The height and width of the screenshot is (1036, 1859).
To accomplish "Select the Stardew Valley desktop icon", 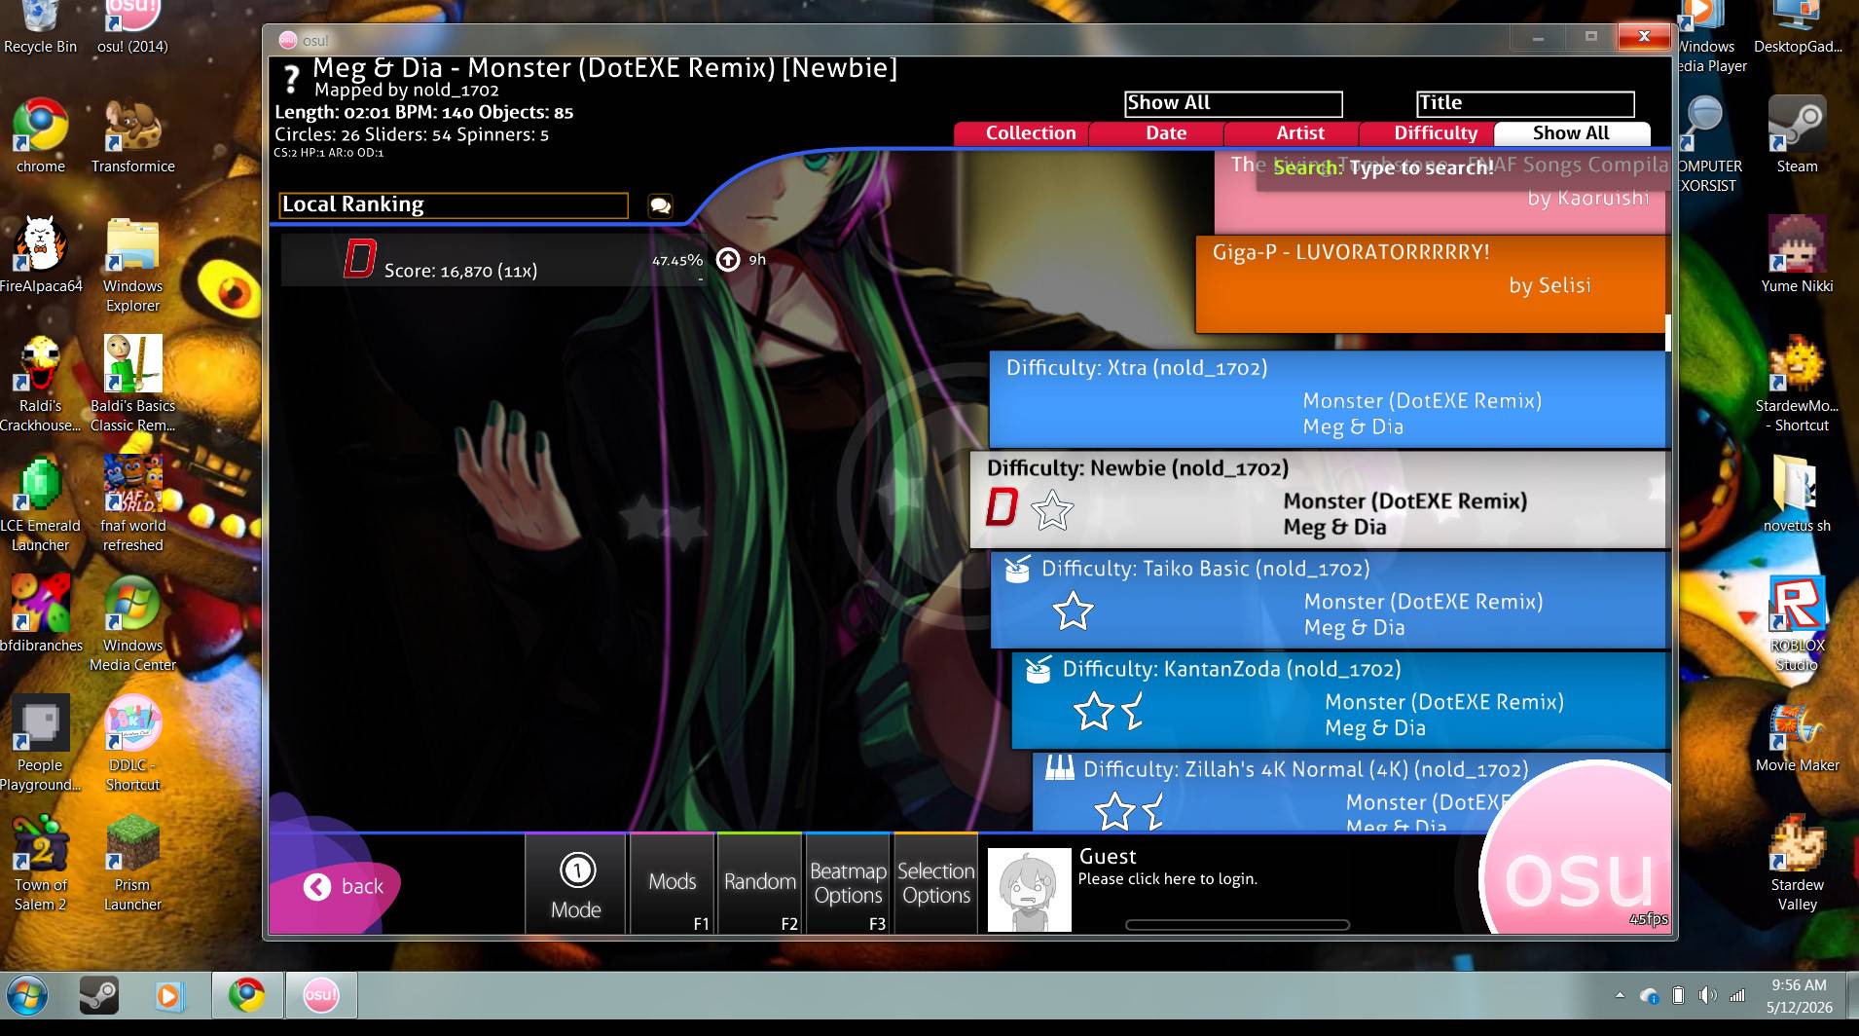I will [x=1797, y=864].
